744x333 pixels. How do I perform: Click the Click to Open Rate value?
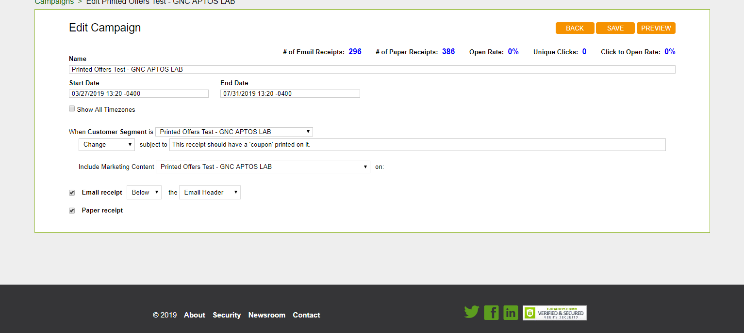(x=670, y=52)
